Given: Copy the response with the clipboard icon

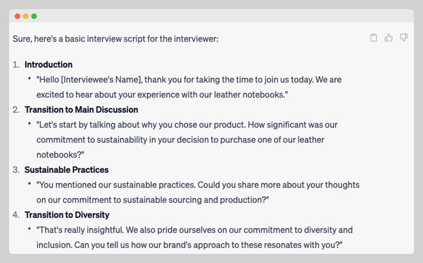Looking at the screenshot, I should click(x=374, y=38).
